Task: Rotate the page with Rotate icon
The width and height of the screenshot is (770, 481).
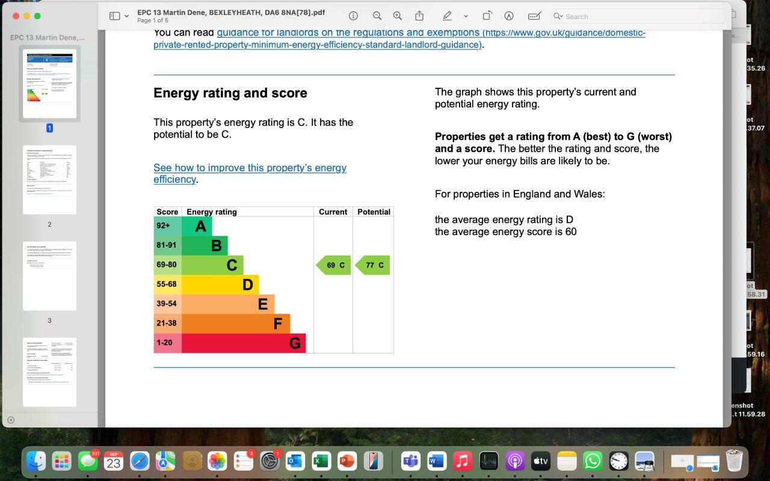Action: (487, 16)
